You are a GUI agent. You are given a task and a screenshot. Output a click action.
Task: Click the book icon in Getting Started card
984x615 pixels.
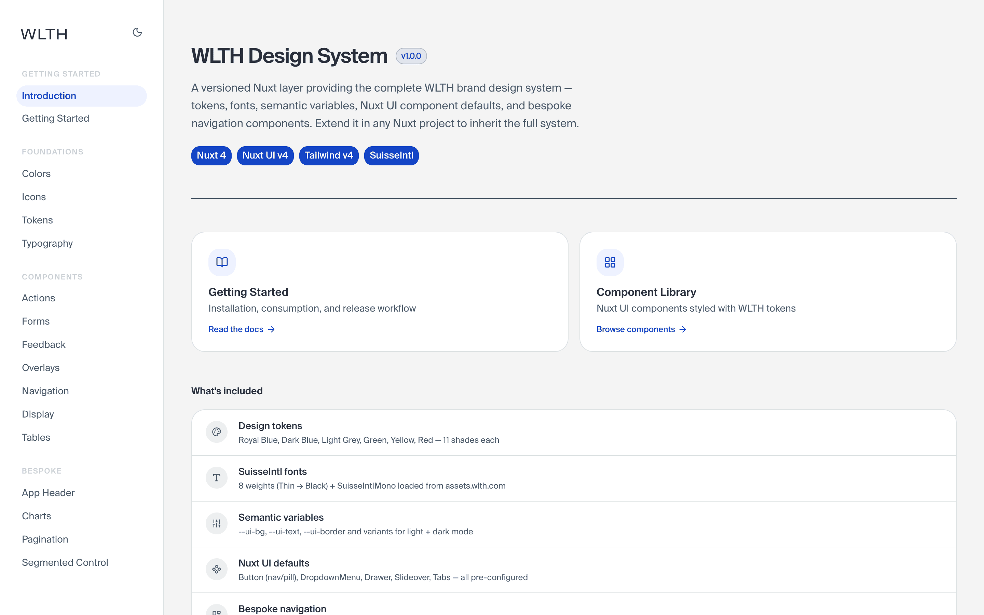pyautogui.click(x=222, y=262)
